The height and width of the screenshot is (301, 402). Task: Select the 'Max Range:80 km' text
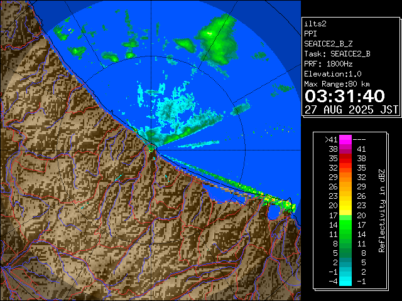click(337, 83)
